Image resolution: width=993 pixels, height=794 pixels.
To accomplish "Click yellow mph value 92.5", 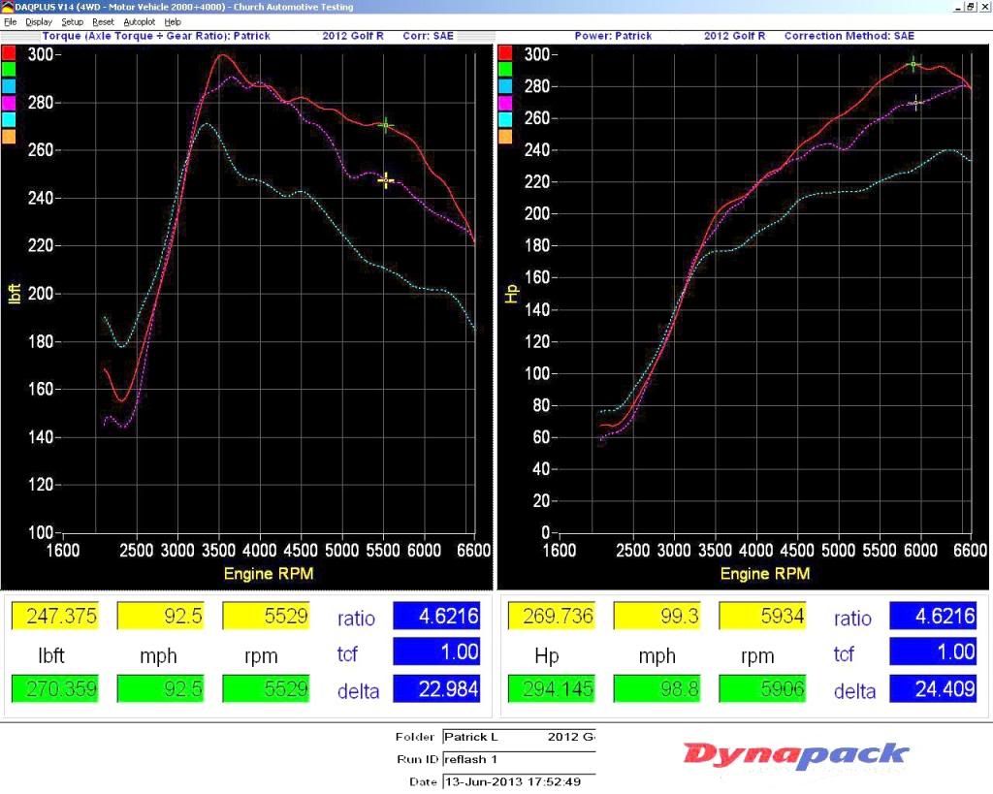I will 161,616.
